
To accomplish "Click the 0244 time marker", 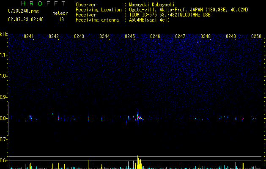I will [x=104, y=36].
